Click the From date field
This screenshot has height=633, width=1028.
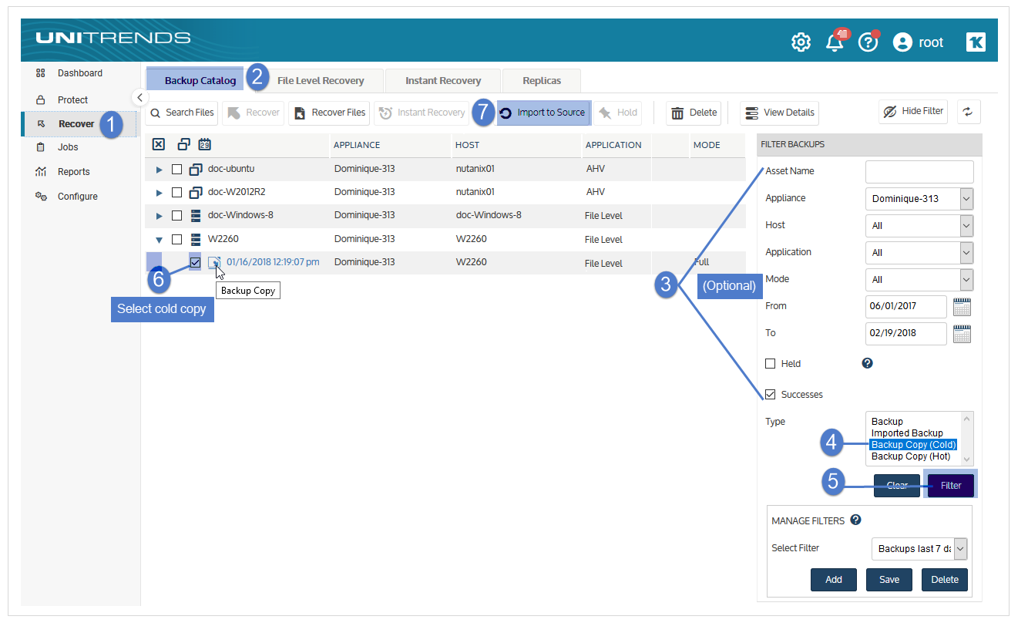click(906, 307)
